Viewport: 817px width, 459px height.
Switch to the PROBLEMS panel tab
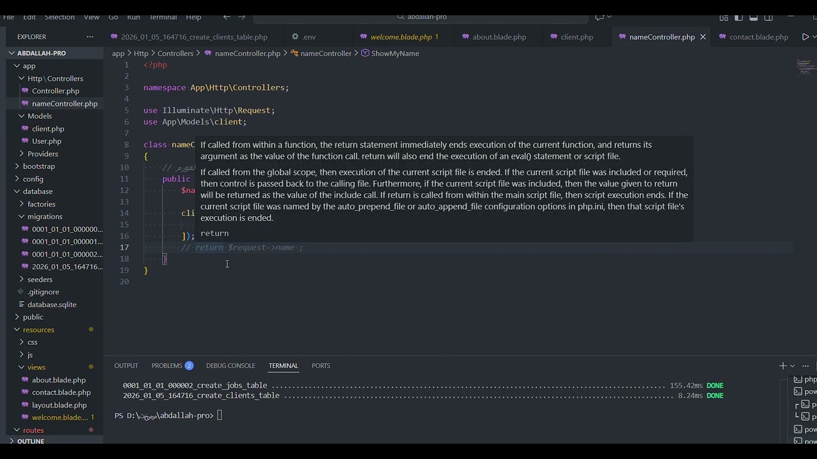[x=167, y=366]
